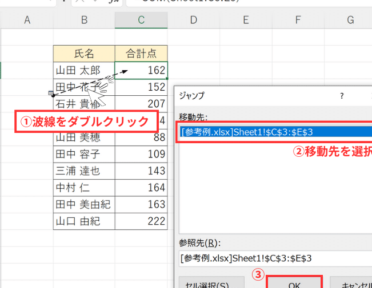
Task: Click the cell showing score 222
Action: pyautogui.click(x=141, y=221)
